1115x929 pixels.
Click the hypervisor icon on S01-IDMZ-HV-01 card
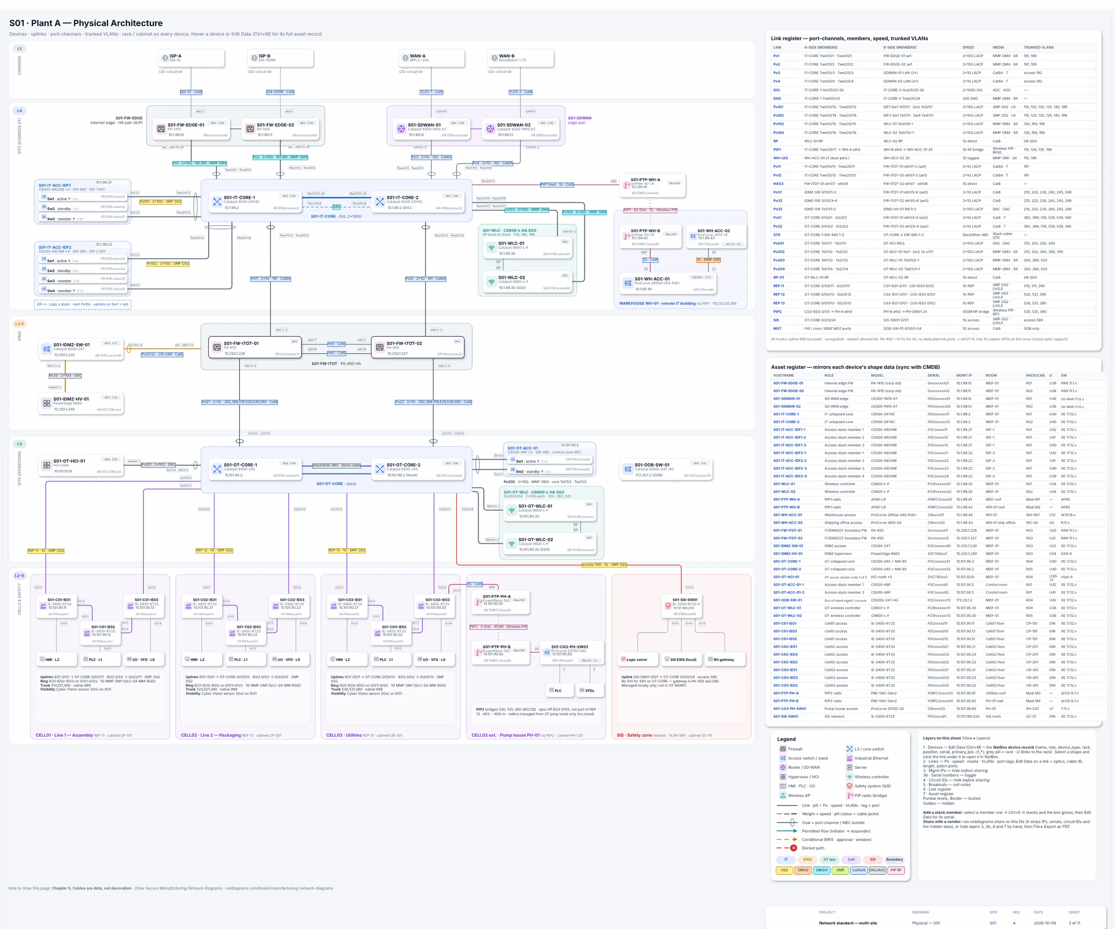coord(46,404)
